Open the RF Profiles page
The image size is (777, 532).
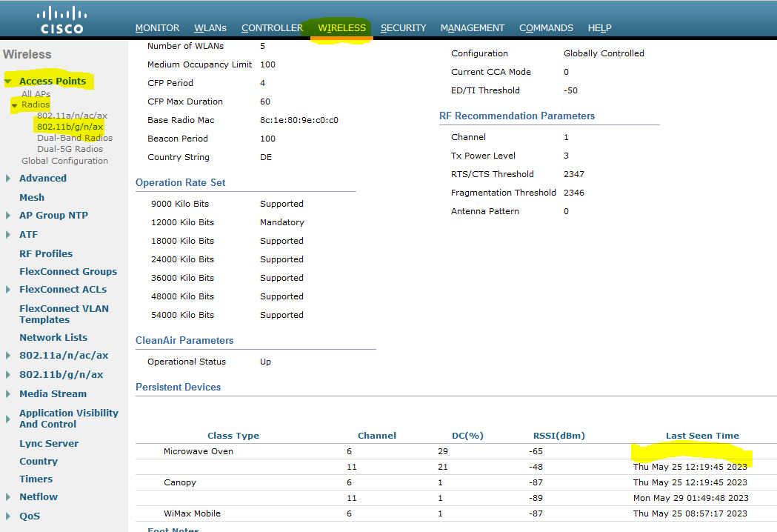(45, 253)
